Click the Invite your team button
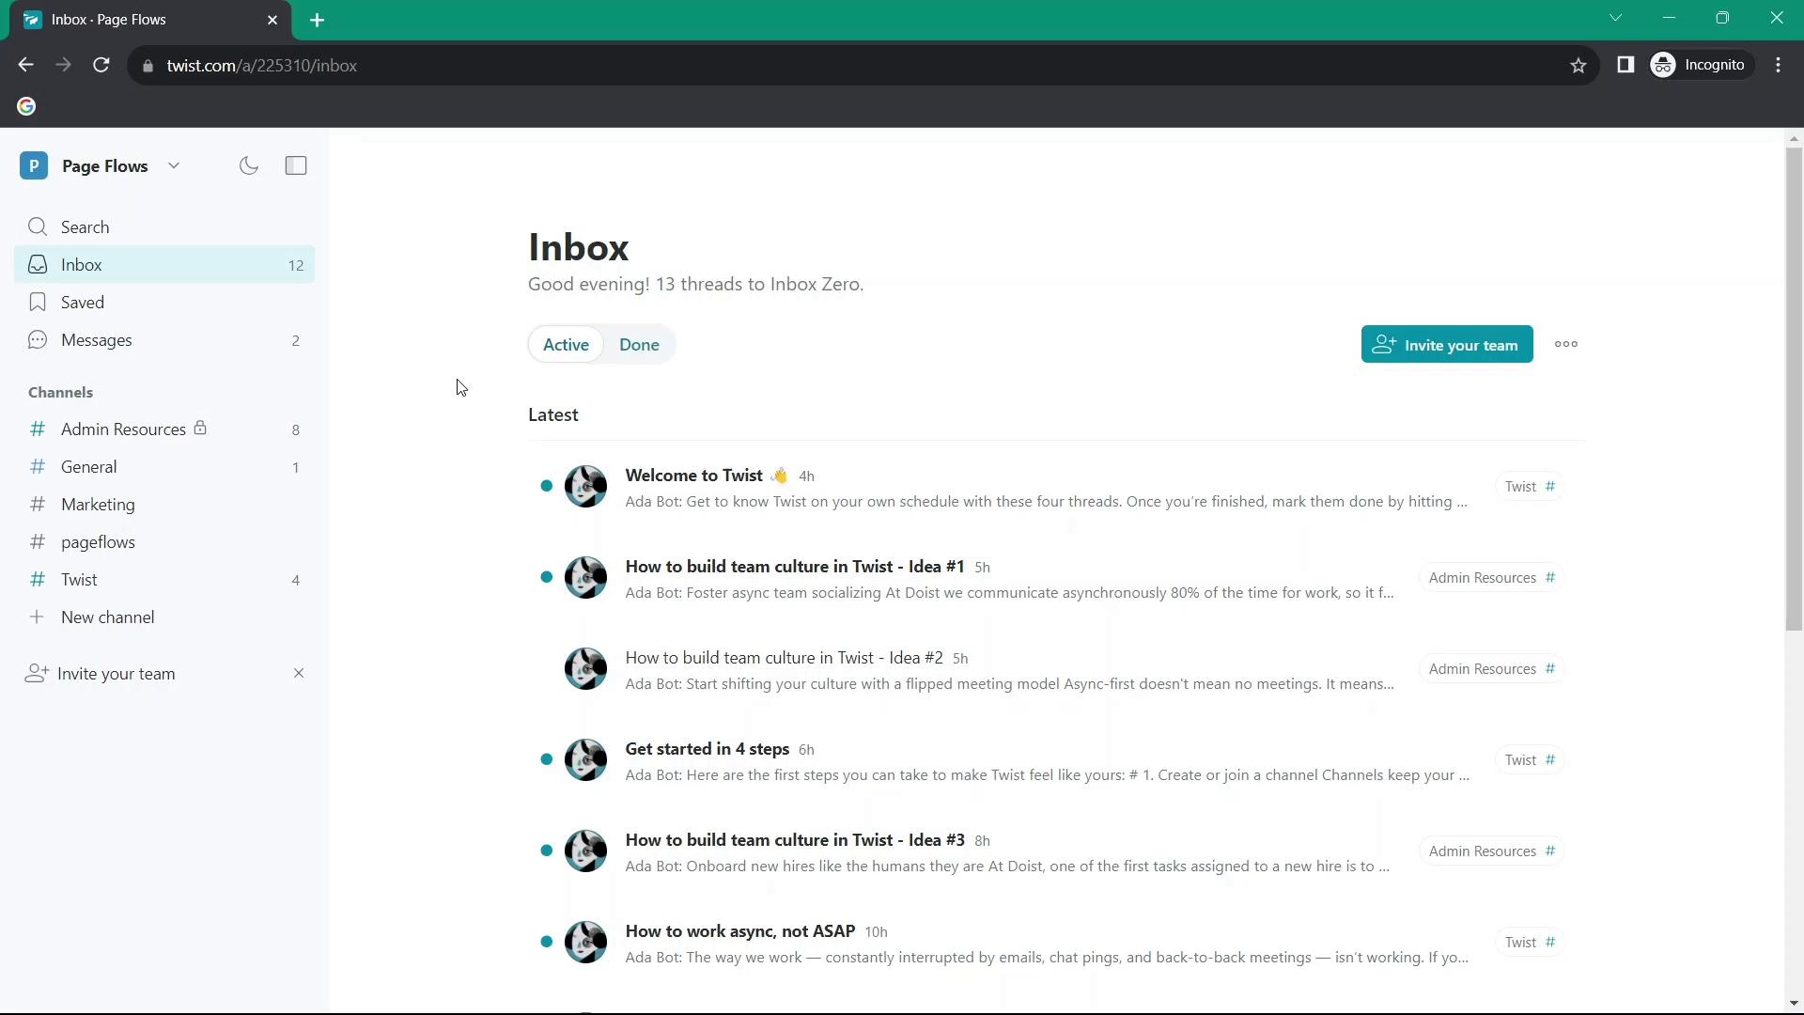Image resolution: width=1804 pixels, height=1015 pixels. click(1447, 345)
